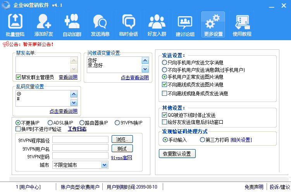This screenshot has height=192, width=291.
Task: Click the @ entry in 乱码变量设置 list
Action: [x=19, y=93]
